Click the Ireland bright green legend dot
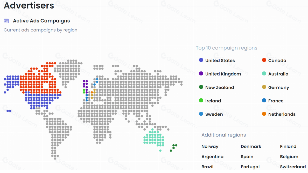The height and width of the screenshot is (173, 308). [201, 101]
